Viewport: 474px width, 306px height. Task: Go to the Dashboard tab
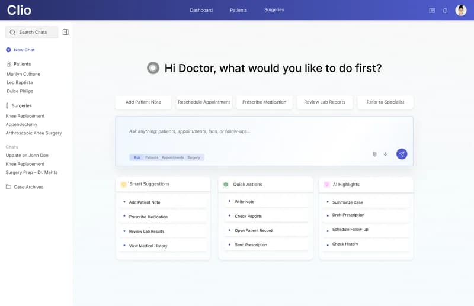[201, 10]
